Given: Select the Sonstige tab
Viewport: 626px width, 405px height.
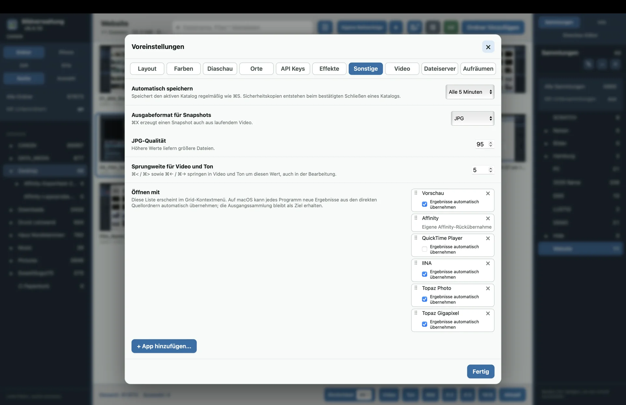Looking at the screenshot, I should pyautogui.click(x=366, y=69).
